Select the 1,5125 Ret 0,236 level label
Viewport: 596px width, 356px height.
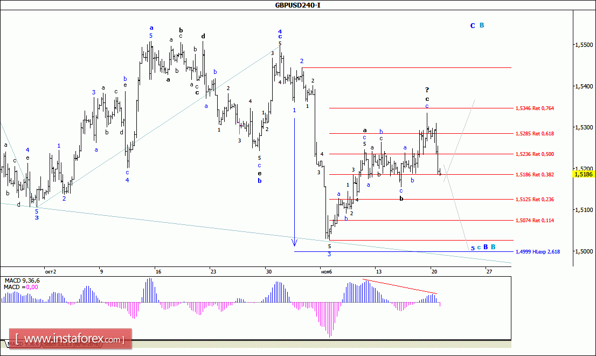point(535,200)
